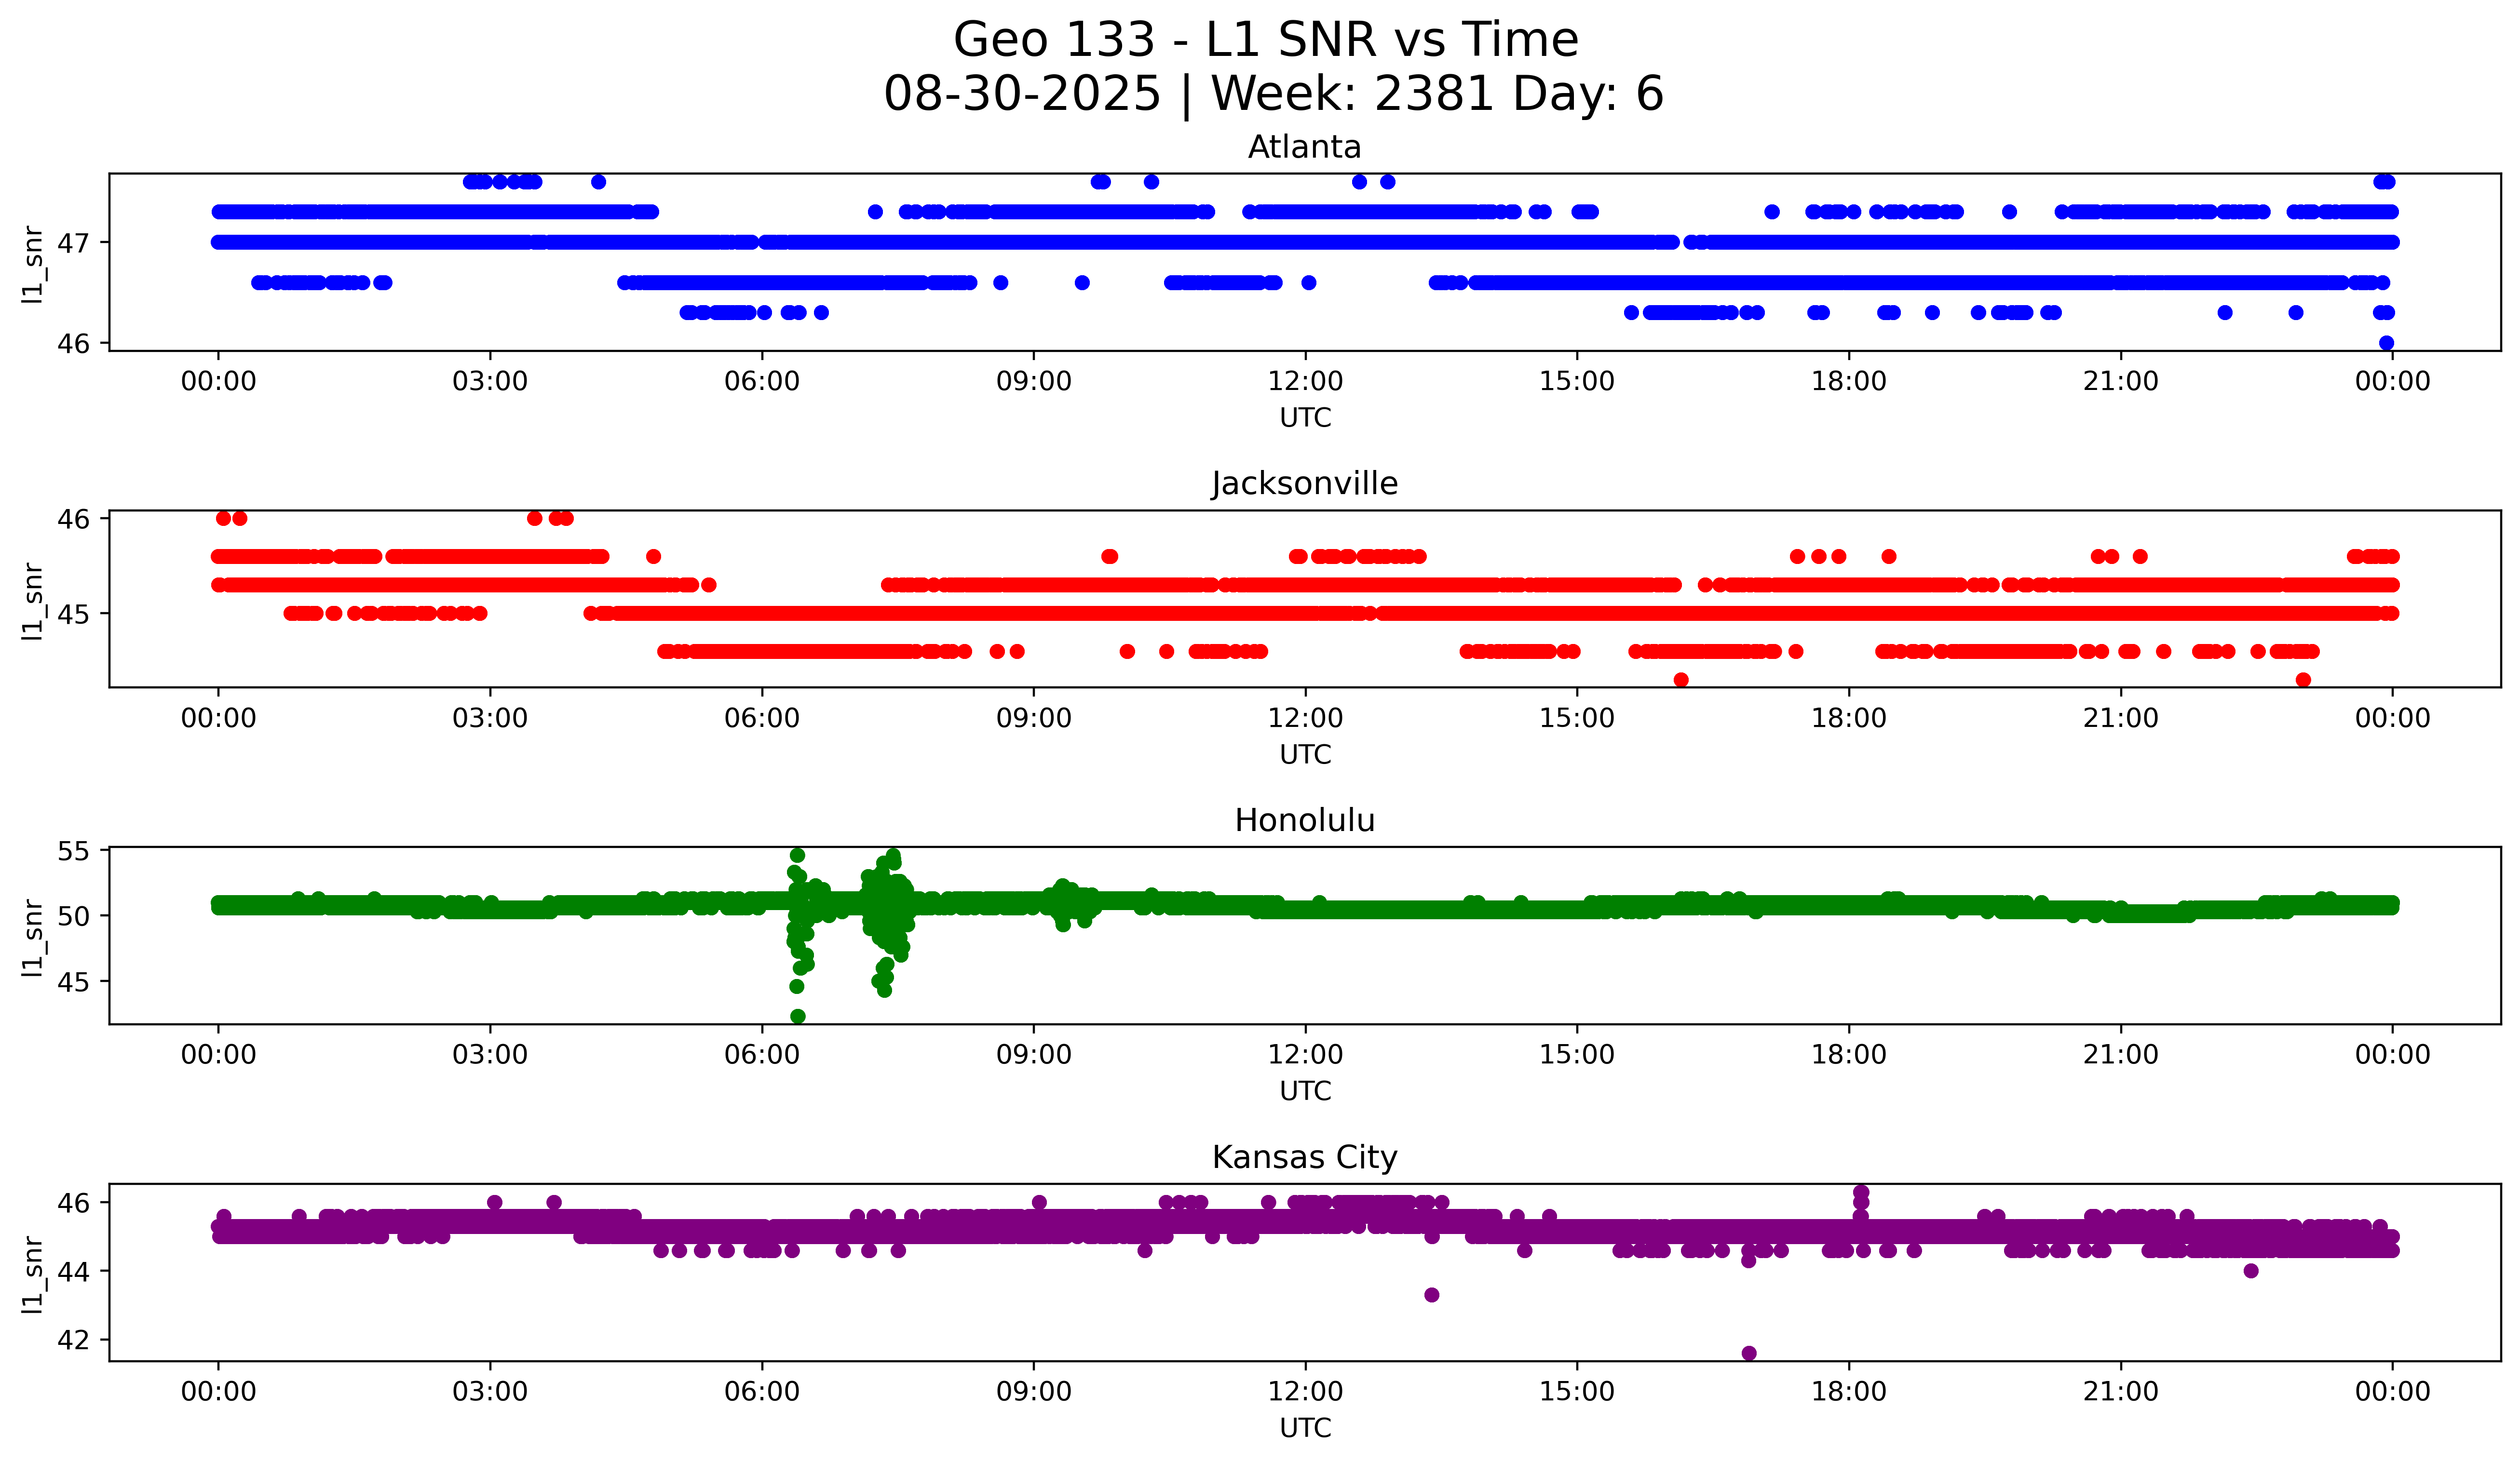Click the lowest purple outlier point in Kansas City plot
The height and width of the screenshot is (1462, 2520).
[1749, 1353]
